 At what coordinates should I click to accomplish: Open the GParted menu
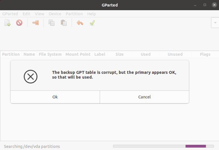tap(10, 14)
